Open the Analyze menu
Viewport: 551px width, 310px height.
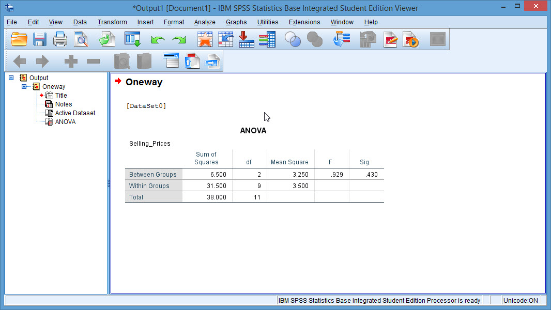(x=205, y=22)
